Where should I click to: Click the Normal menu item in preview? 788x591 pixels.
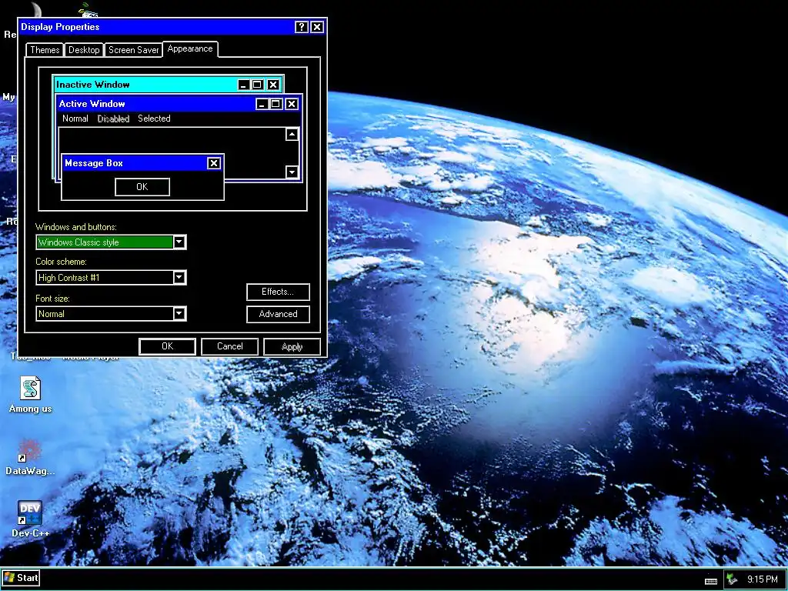pyautogui.click(x=75, y=119)
